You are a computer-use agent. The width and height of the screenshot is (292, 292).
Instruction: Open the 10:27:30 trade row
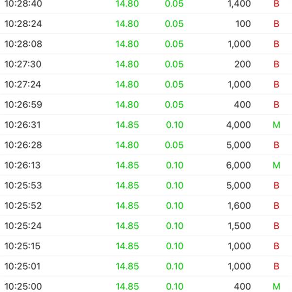pyautogui.click(x=146, y=64)
